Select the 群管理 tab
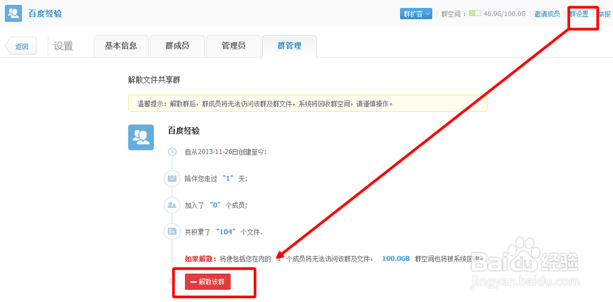Screen dimensions: 613x302 coord(289,46)
